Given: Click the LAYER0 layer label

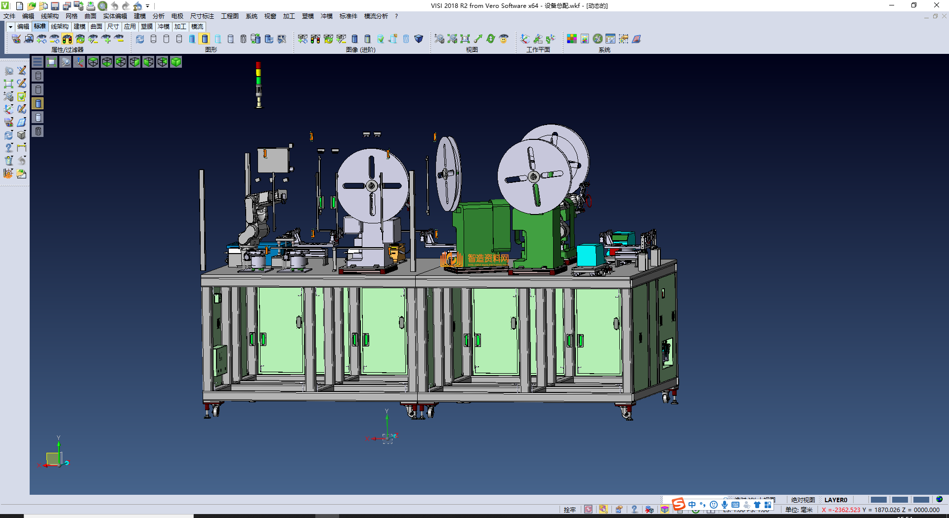Looking at the screenshot, I should point(836,500).
